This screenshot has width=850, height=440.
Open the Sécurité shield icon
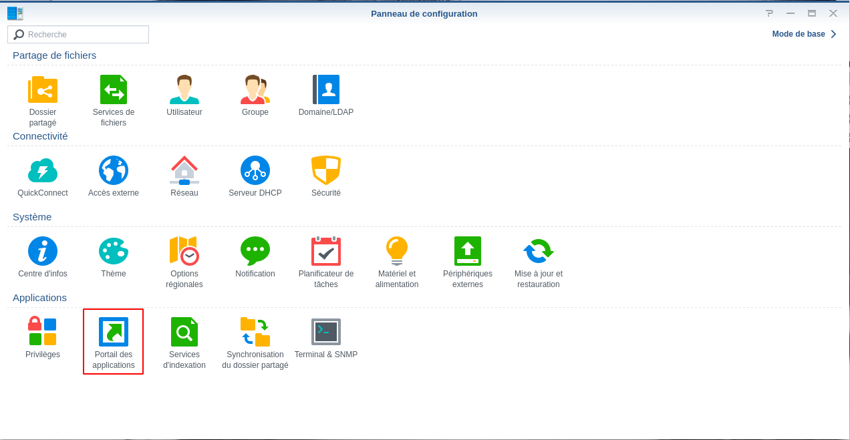coord(326,171)
